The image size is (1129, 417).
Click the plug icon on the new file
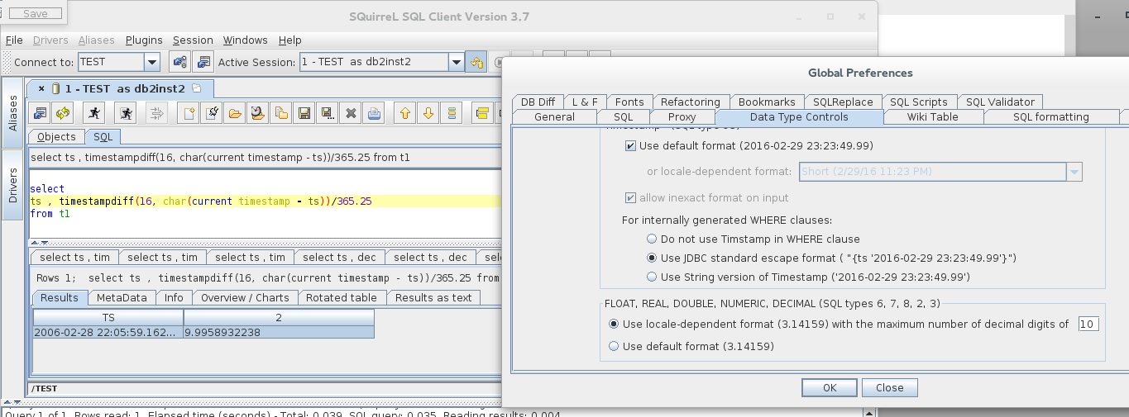click(213, 113)
